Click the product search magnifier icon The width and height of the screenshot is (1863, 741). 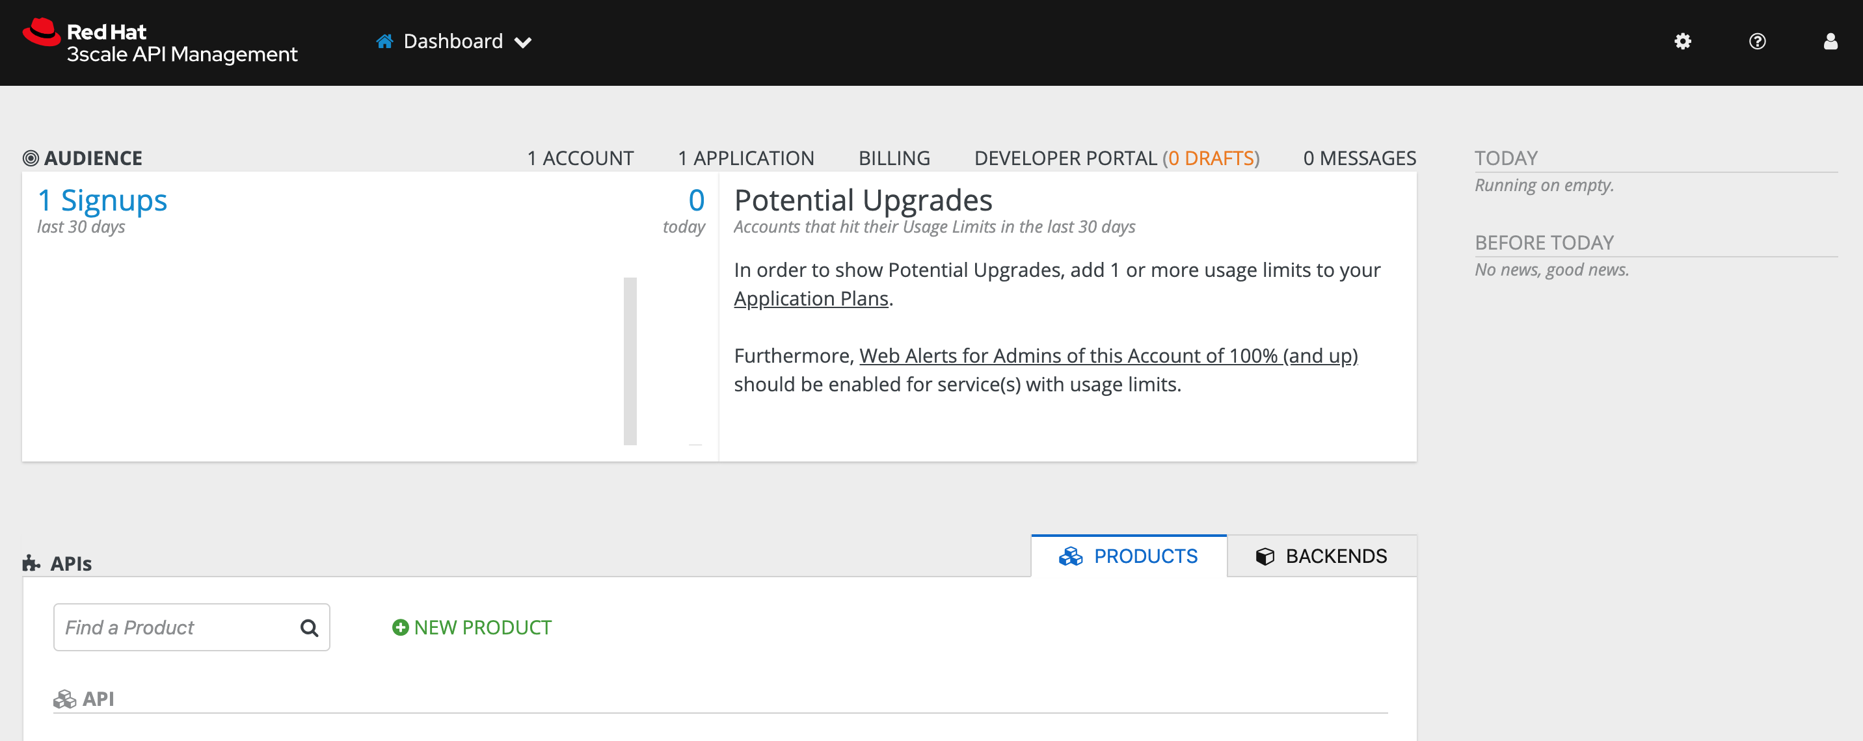click(x=310, y=627)
